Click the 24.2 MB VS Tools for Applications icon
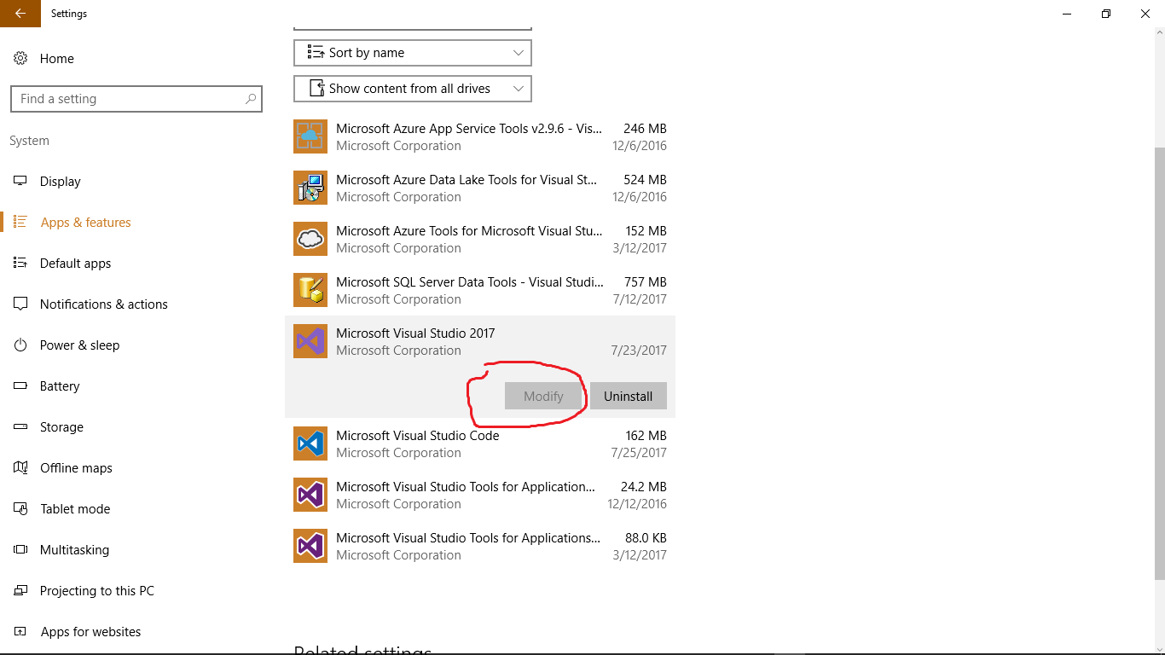Screen dimensions: 1165x655 point(310,495)
